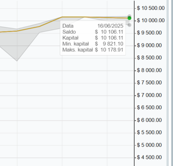The height and width of the screenshot is (166, 173).
Task: Click the $ 10 500.00 axis label
Action: point(151,8)
